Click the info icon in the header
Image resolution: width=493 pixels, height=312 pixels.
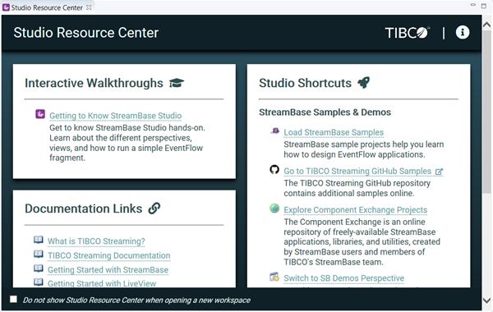(x=462, y=32)
